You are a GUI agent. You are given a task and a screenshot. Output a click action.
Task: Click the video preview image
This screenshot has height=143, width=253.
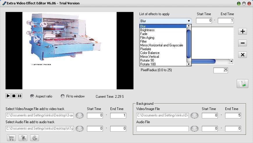(70, 50)
